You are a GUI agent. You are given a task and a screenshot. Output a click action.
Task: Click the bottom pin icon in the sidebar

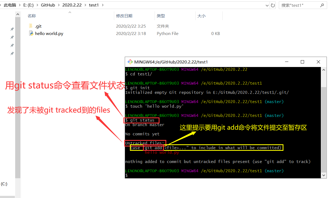pos(12,53)
